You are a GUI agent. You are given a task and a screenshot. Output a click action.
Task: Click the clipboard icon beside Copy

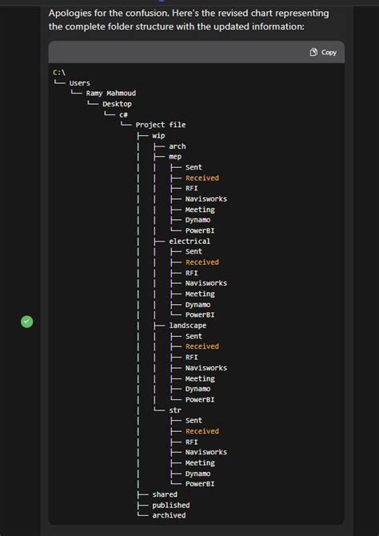coord(313,52)
